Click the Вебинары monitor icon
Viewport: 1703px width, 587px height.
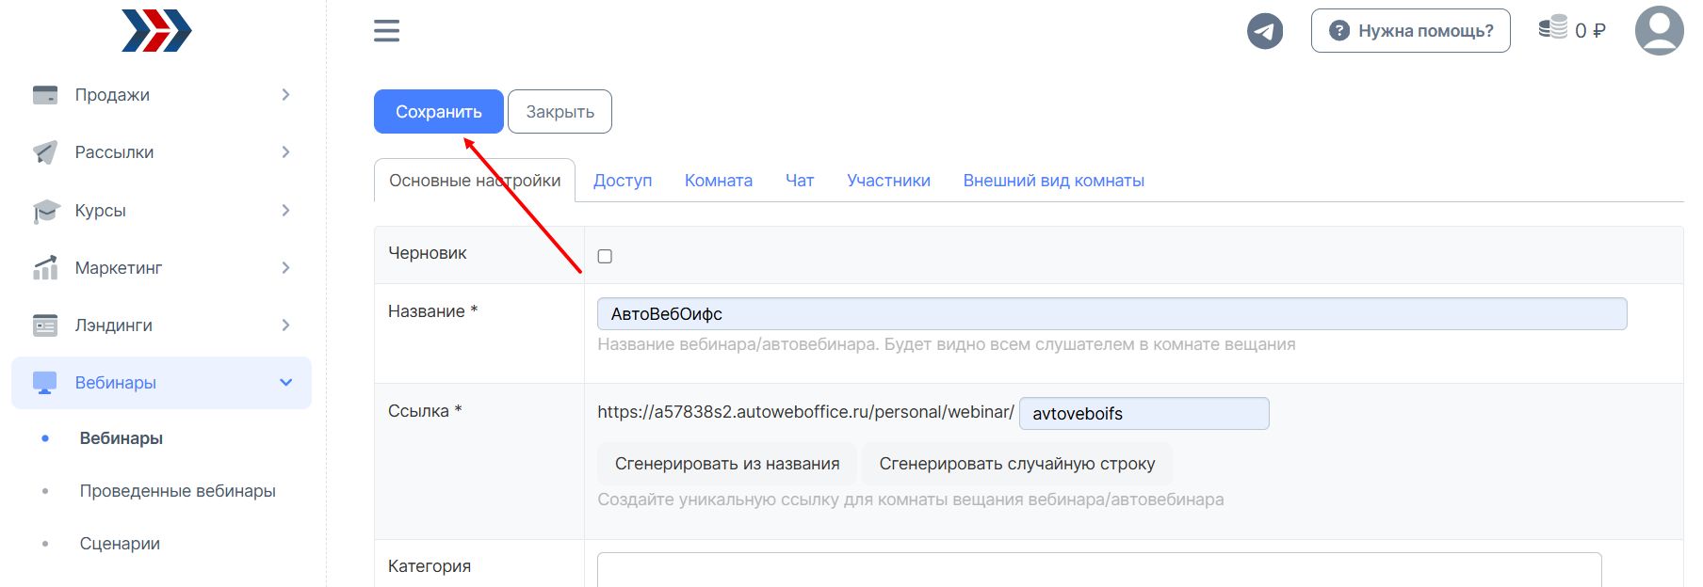click(x=44, y=383)
